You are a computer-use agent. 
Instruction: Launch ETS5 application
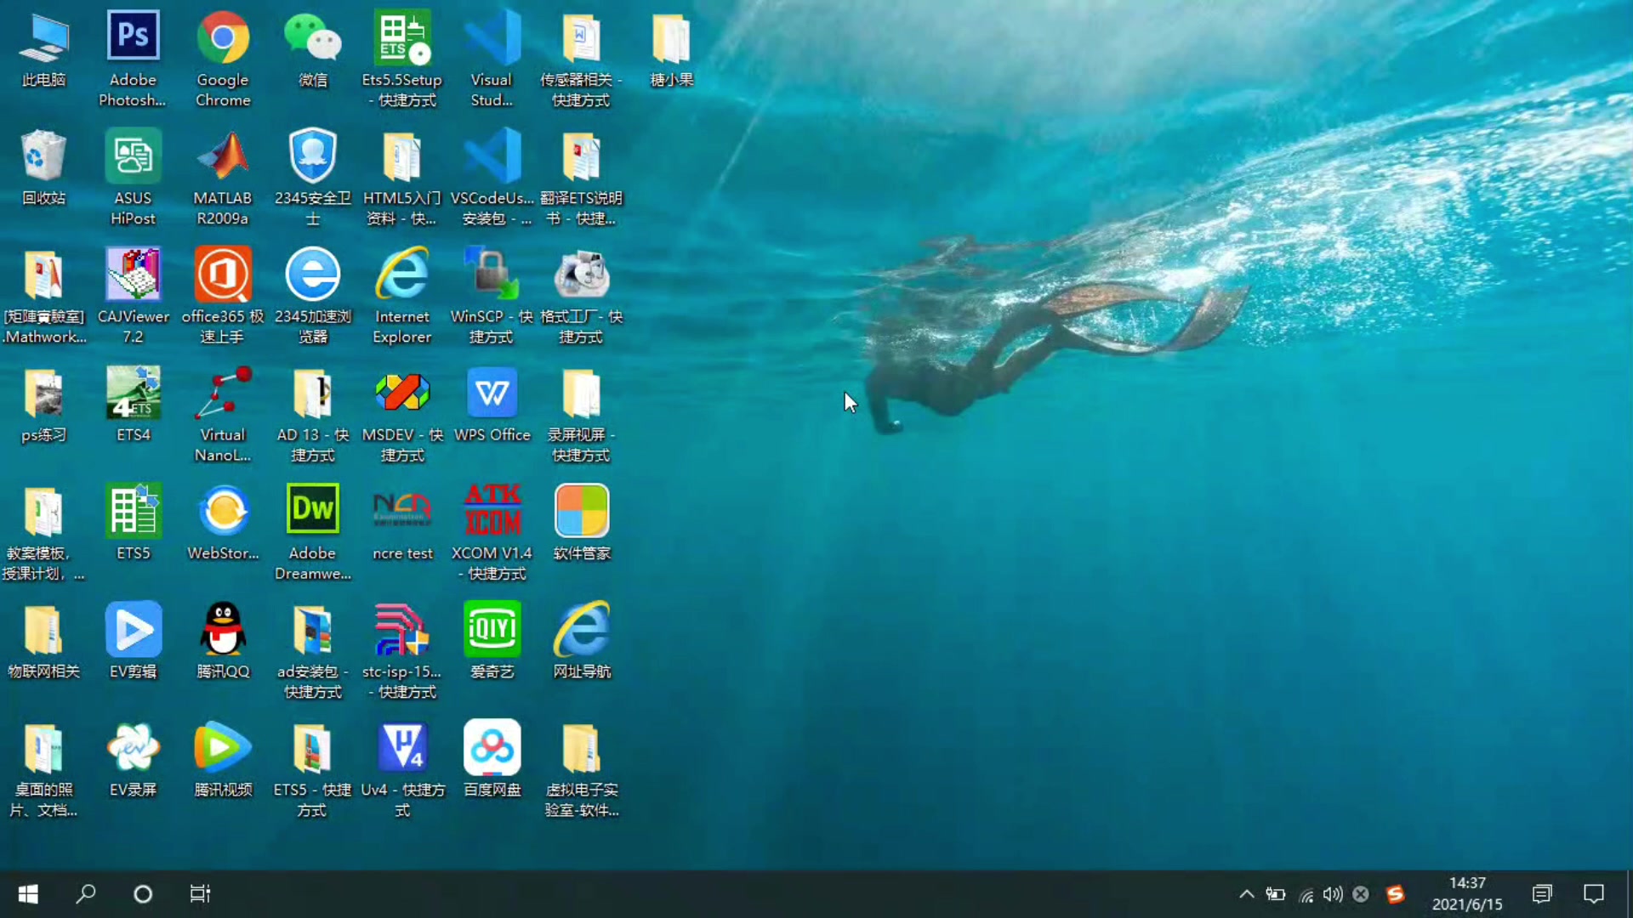click(134, 523)
